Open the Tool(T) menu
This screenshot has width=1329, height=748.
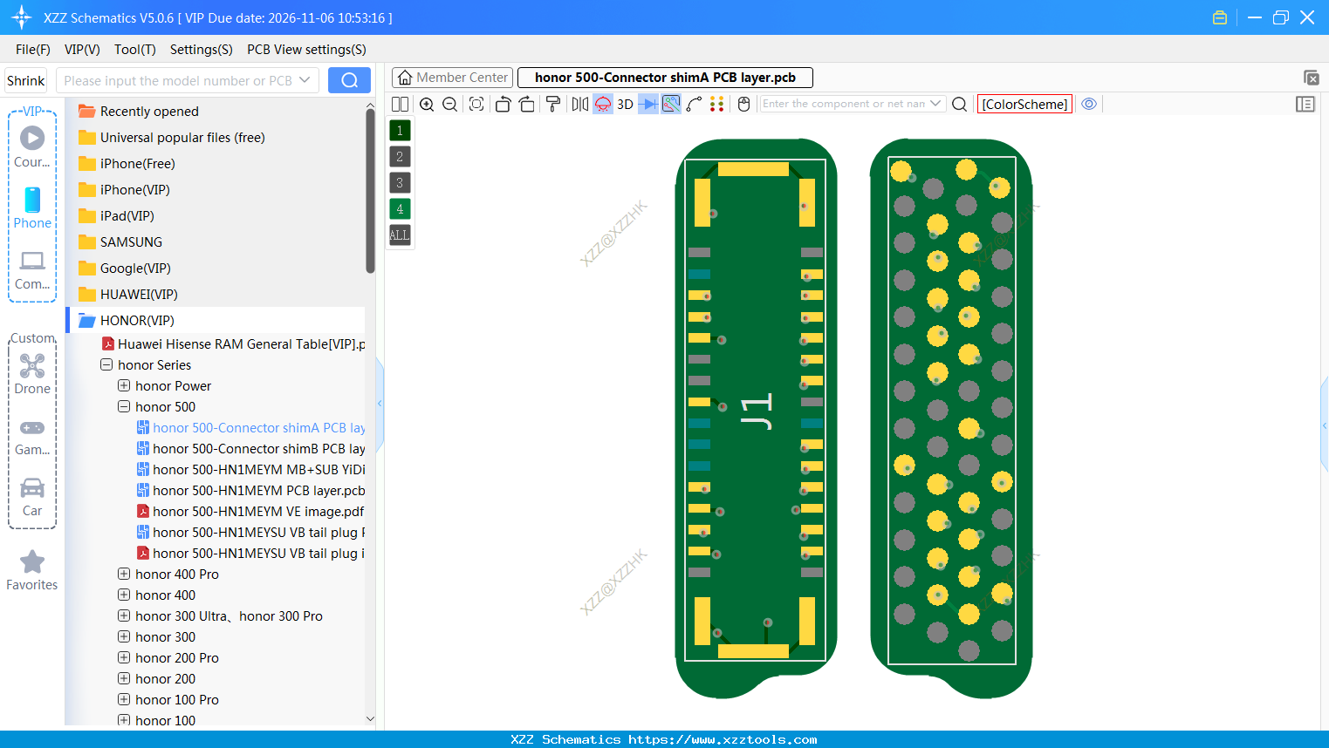click(x=134, y=50)
